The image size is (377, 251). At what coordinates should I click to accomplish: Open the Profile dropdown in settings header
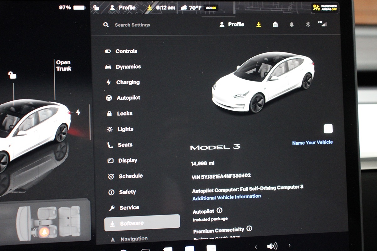pos(232,24)
